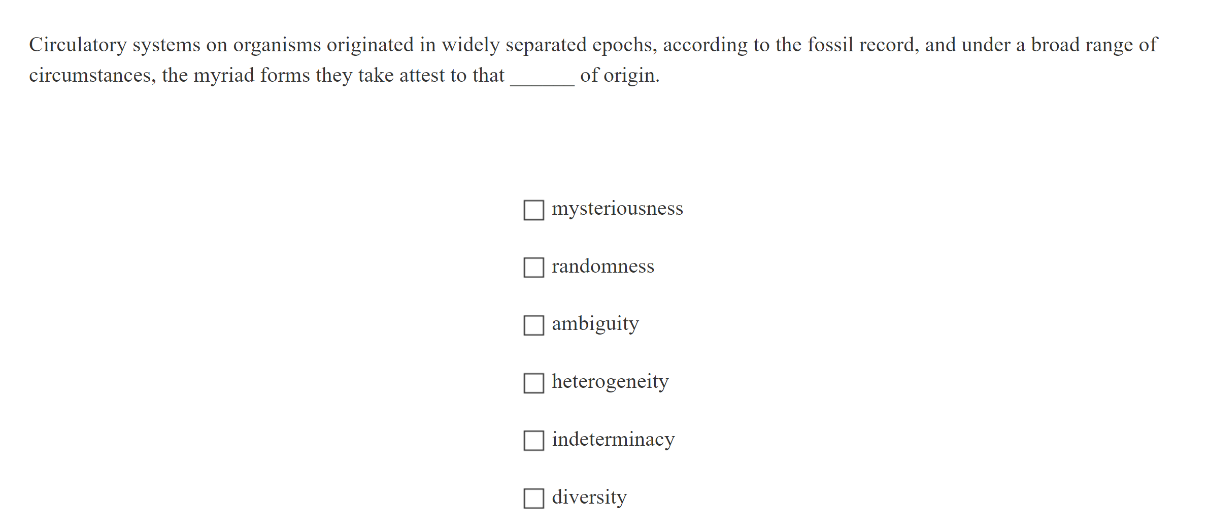1209x529 pixels.
Task: Click the heterogeneity label text
Action: 611,382
